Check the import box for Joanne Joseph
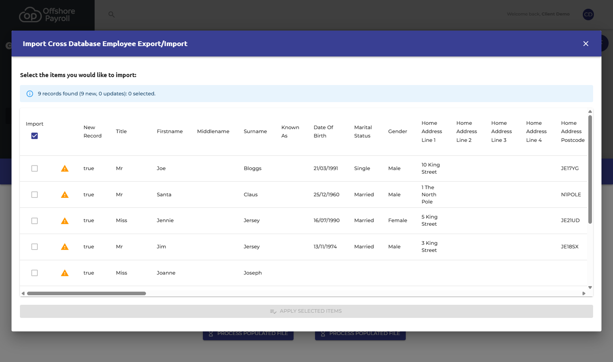 pyautogui.click(x=35, y=273)
